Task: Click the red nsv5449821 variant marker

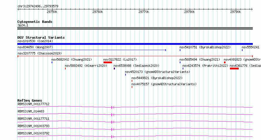Action: 132,81
